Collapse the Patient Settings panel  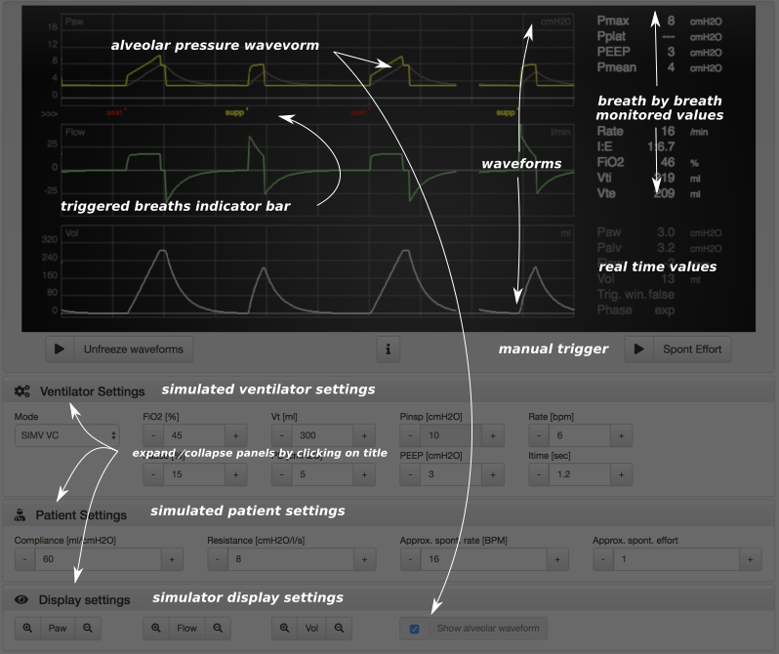80,514
